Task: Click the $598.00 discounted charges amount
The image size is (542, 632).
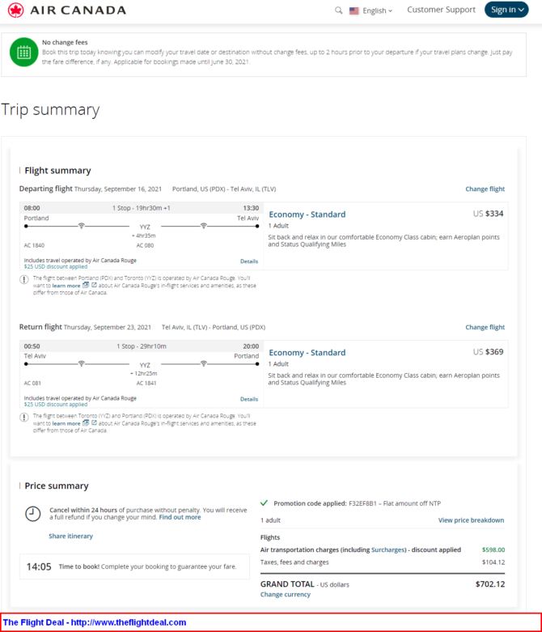Action: coord(493,549)
